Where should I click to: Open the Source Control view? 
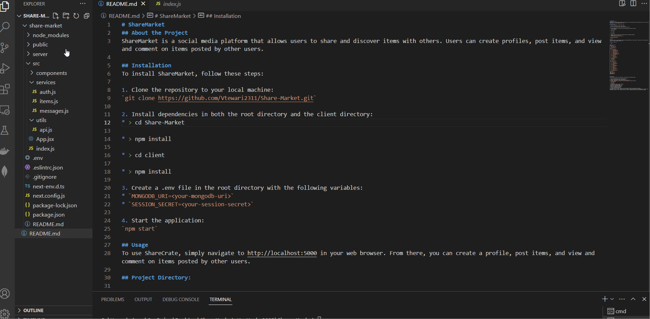[5, 47]
